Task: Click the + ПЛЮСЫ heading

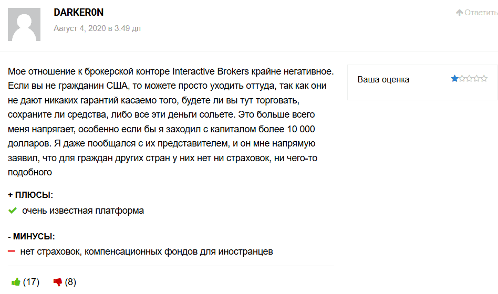Action: click(30, 195)
